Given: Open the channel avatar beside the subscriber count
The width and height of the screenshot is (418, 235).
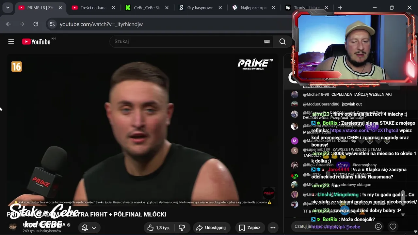Looking at the screenshot, I should click(x=13, y=227).
